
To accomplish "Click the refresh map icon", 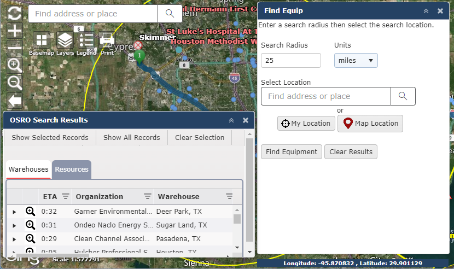I will (14, 13).
